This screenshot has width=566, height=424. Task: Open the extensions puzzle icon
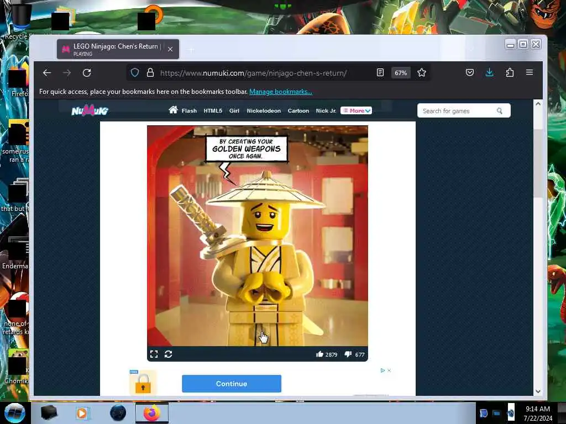510,73
